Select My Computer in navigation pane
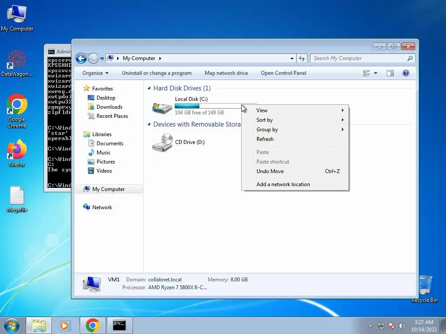The width and height of the screenshot is (446, 334). (x=108, y=189)
